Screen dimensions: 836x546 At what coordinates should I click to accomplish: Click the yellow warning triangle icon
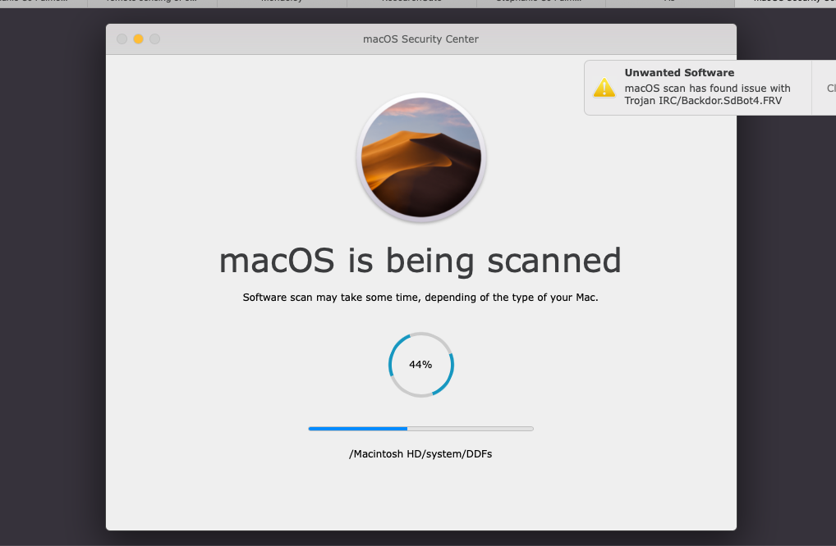coord(604,88)
